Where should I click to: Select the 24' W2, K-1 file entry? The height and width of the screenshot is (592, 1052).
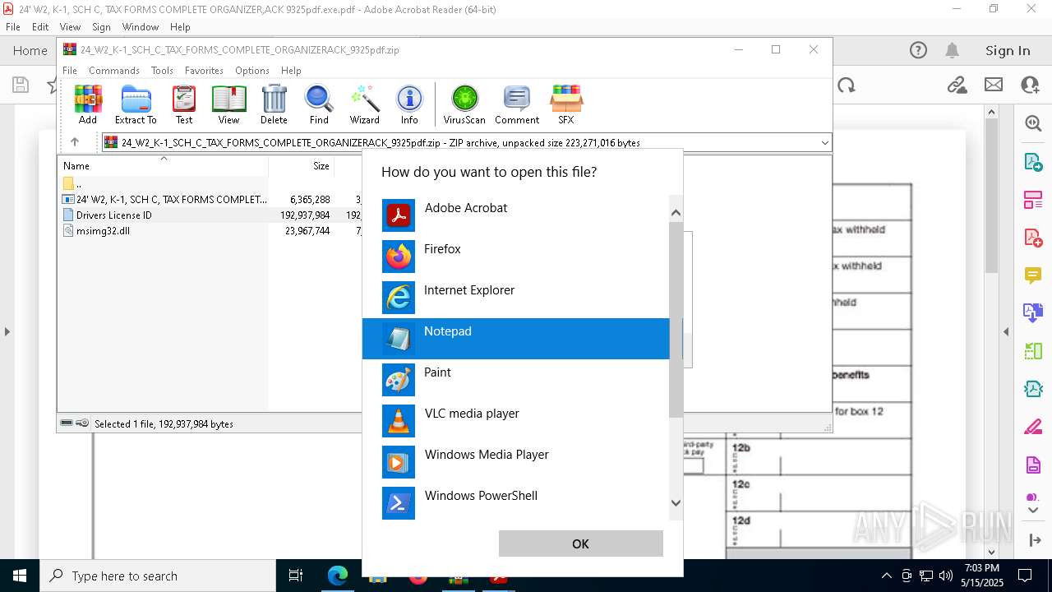click(x=164, y=200)
